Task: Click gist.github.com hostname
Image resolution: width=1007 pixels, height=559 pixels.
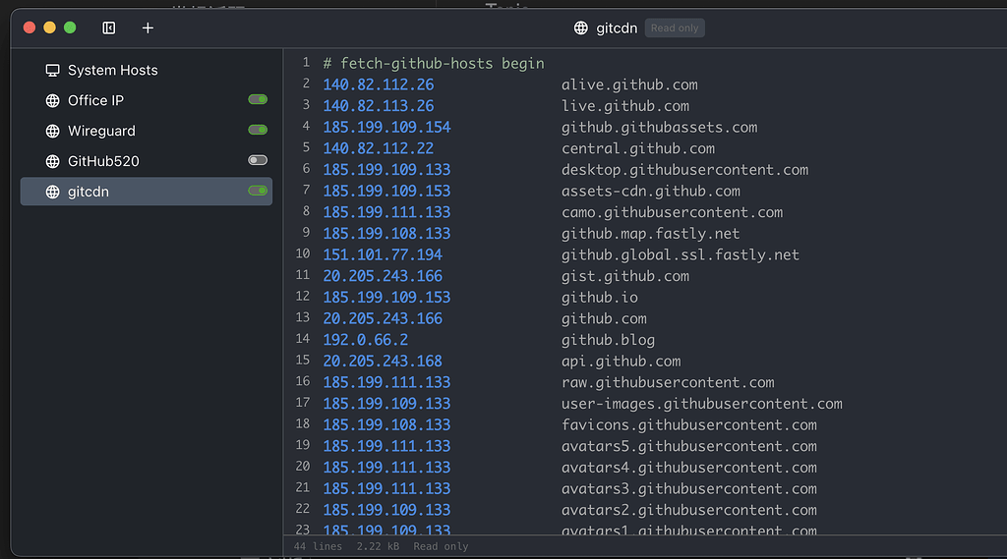Action: click(x=624, y=276)
